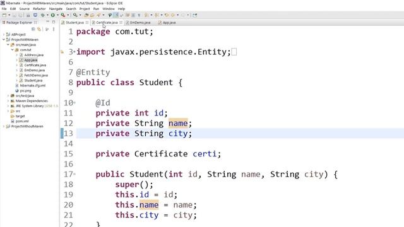Click the 'Student' class name on line 8
Image resolution: width=404 pixels, height=227 pixels.
156,83
